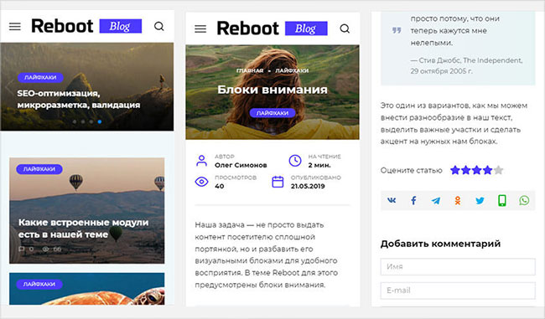Click the author person icon
The image size is (545, 319).
click(x=201, y=161)
